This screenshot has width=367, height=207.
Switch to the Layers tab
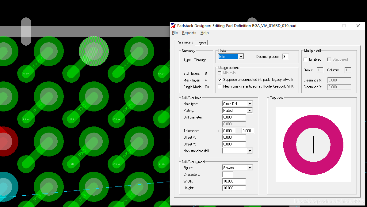coord(201,43)
